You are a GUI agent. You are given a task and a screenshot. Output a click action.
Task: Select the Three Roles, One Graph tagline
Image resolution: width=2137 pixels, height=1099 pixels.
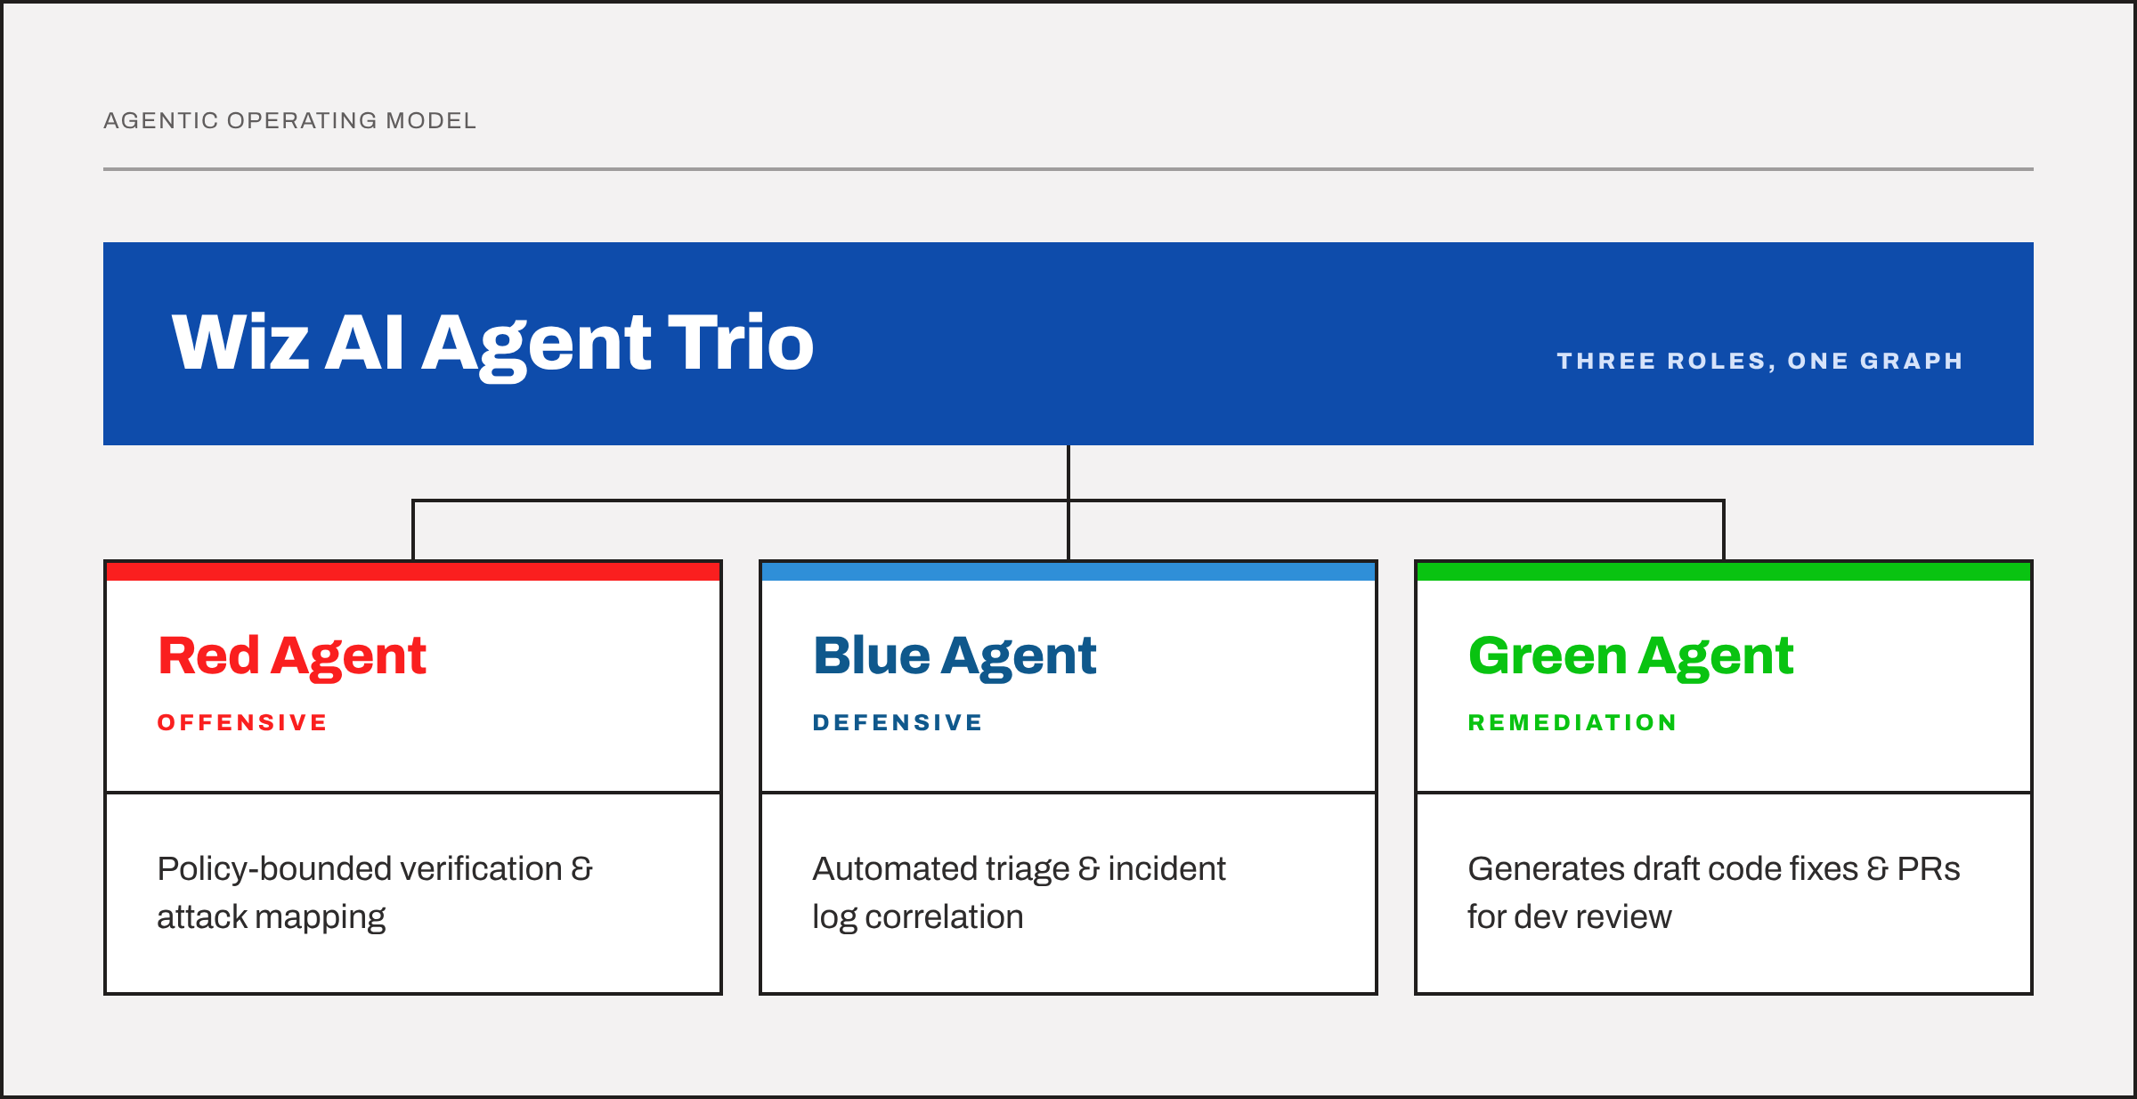click(1759, 361)
